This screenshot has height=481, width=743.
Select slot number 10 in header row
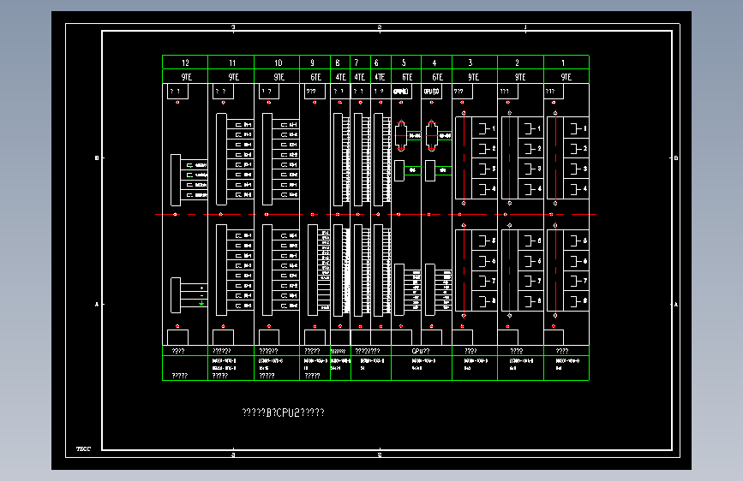279,62
